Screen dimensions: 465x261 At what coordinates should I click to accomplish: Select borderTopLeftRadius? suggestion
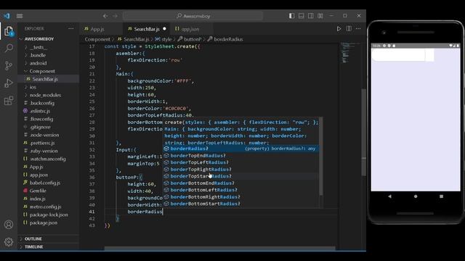[x=241, y=162]
